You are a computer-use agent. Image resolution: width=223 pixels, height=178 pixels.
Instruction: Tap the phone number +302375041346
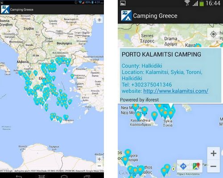pos(152,85)
